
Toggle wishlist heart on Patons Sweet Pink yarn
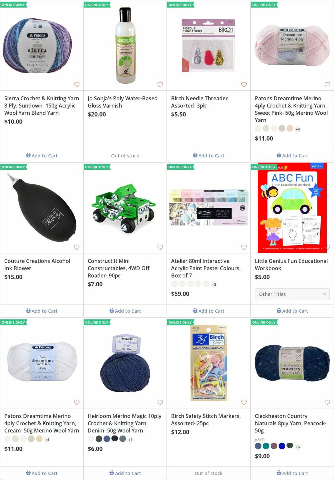coord(327,85)
